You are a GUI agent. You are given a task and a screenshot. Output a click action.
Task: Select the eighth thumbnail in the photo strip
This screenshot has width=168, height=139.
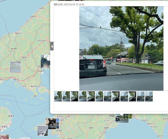tap(116, 96)
